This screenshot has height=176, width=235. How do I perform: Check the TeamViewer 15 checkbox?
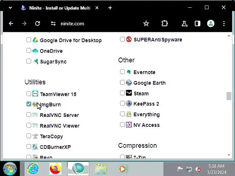point(29,94)
